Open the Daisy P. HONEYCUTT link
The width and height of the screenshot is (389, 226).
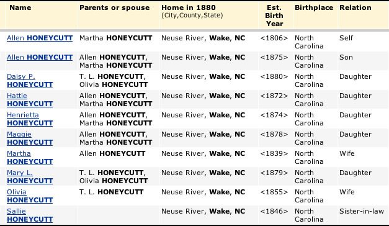[x=30, y=81]
